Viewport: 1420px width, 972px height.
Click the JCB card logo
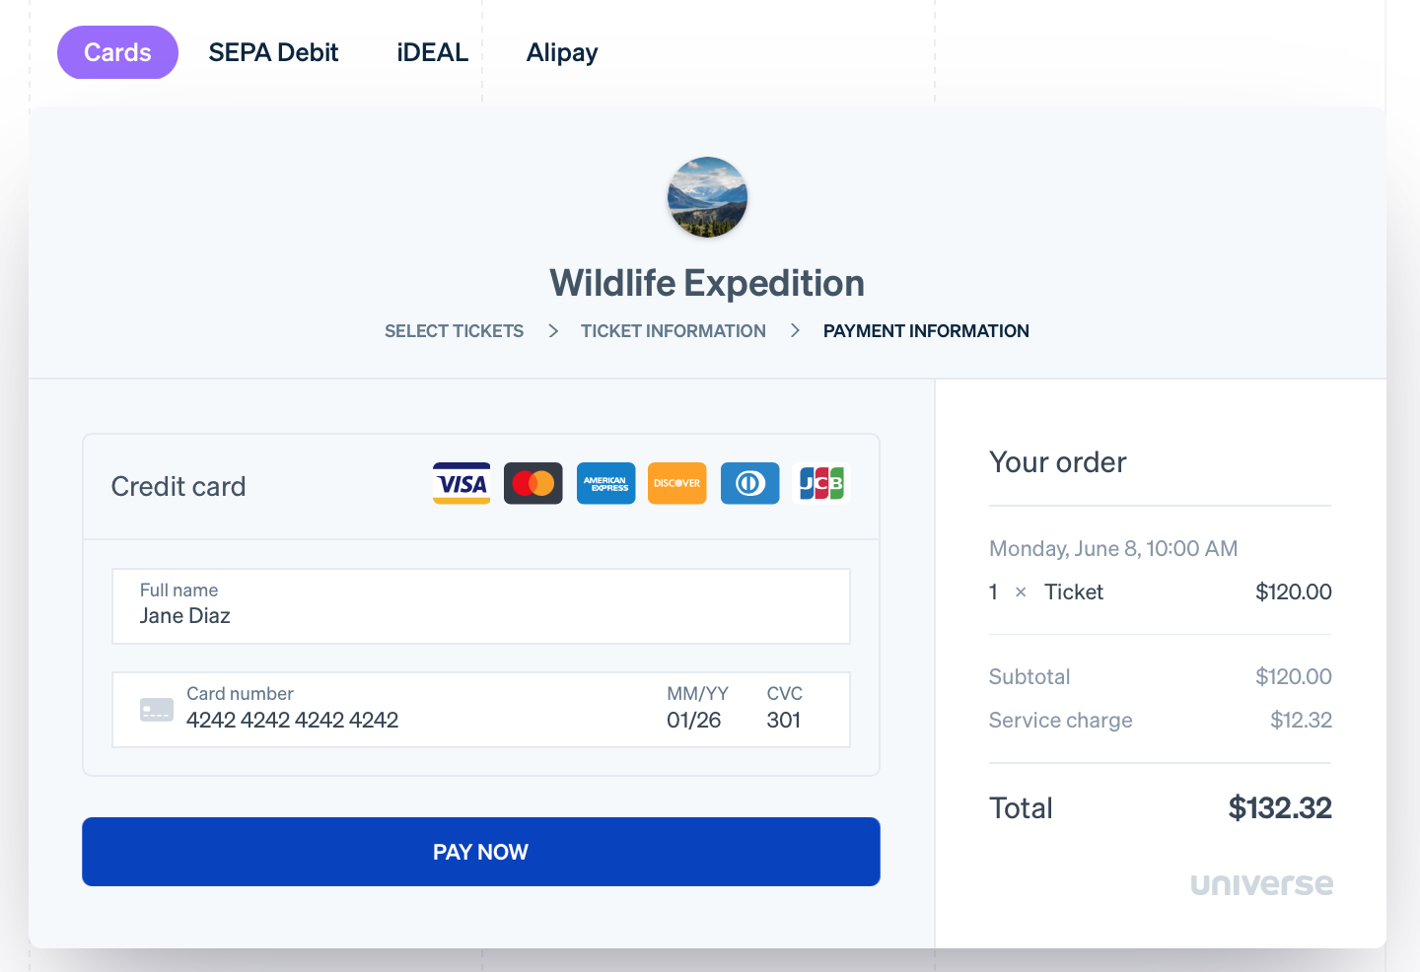pyautogui.click(x=820, y=483)
